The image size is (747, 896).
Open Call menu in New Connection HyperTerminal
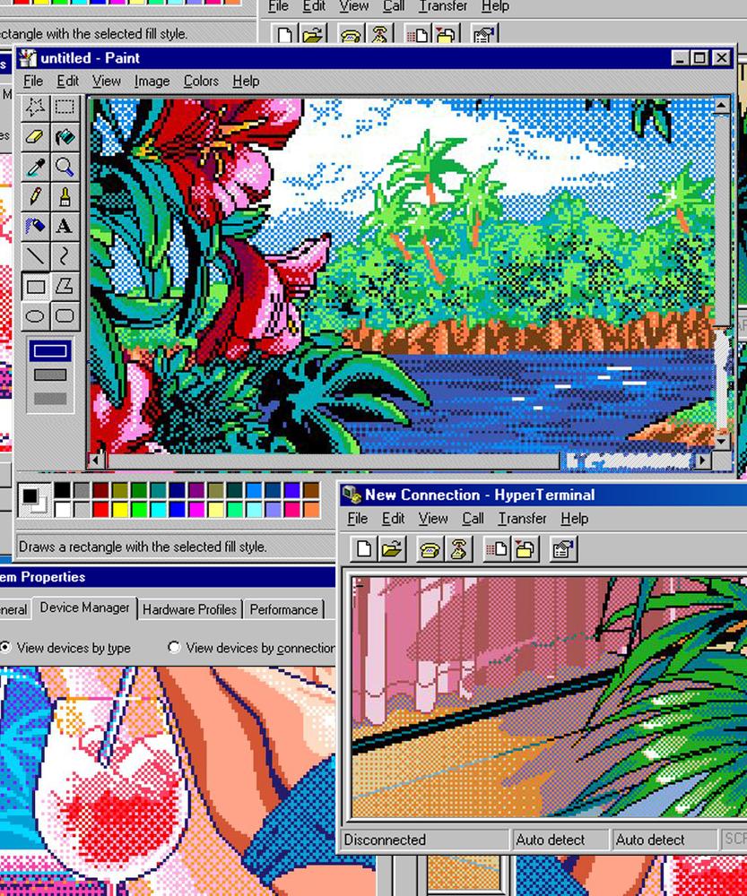pyautogui.click(x=473, y=518)
